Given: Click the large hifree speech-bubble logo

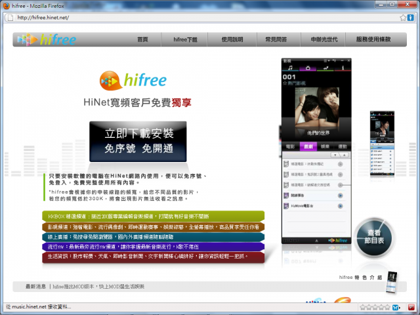Looking at the screenshot, I should pyautogui.click(x=133, y=80).
